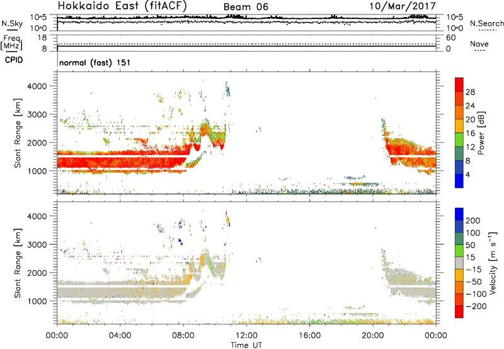Click the 'N.Search' legend label
The width and height of the screenshot is (504, 349).
click(486, 23)
